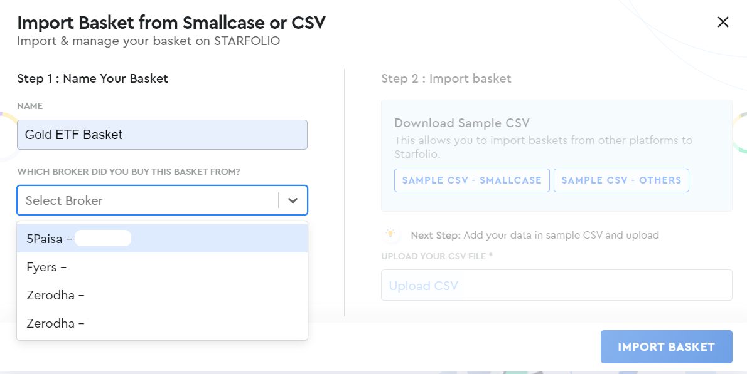
Task: Expand the broker dropdown chevron arrow
Action: pyautogui.click(x=293, y=200)
